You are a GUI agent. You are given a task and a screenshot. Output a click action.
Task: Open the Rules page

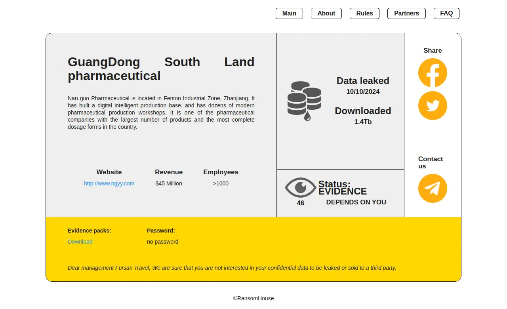(x=364, y=13)
